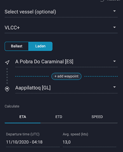This screenshot has height=152, width=123.
Task: Switch to the ETD tab
Action: pos(59,117)
